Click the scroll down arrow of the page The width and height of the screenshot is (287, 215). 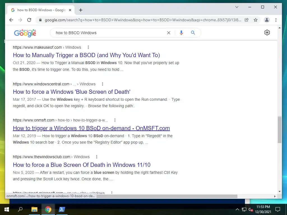click(279, 191)
